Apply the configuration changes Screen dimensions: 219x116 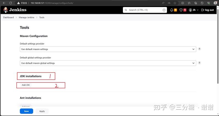(42, 111)
